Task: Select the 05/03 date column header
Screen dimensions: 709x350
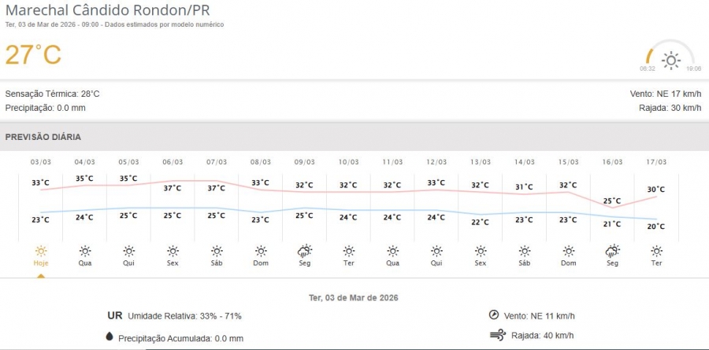Action: (x=128, y=162)
